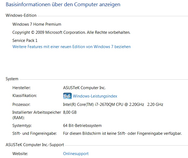Open Weitere Features mit einer neuen Edition link
This screenshot has width=188, height=158.
71,46
